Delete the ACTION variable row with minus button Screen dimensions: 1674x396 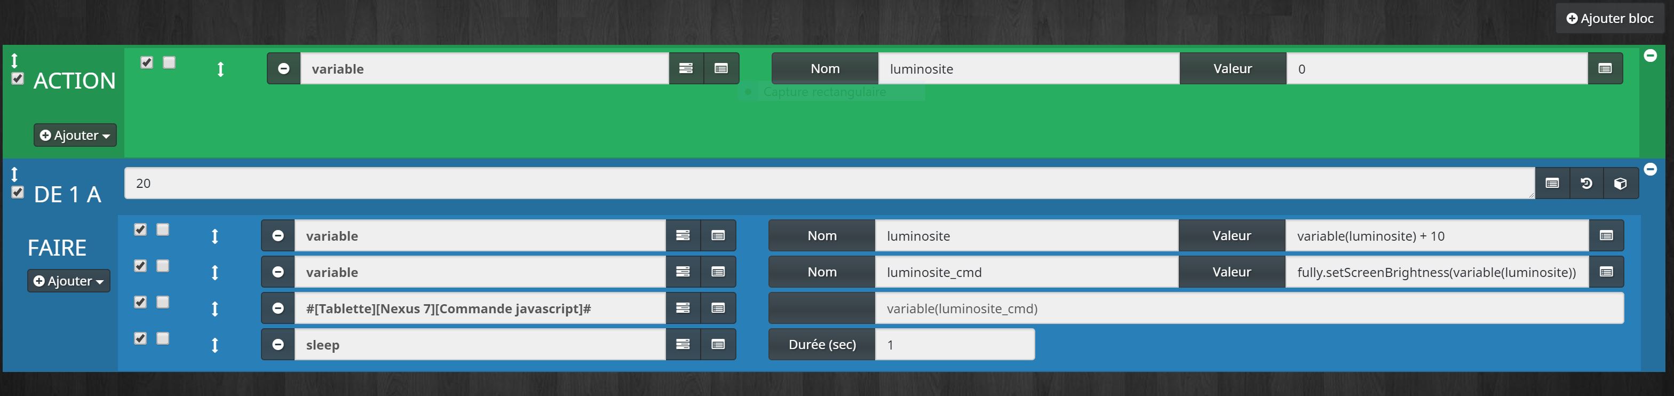coord(284,68)
